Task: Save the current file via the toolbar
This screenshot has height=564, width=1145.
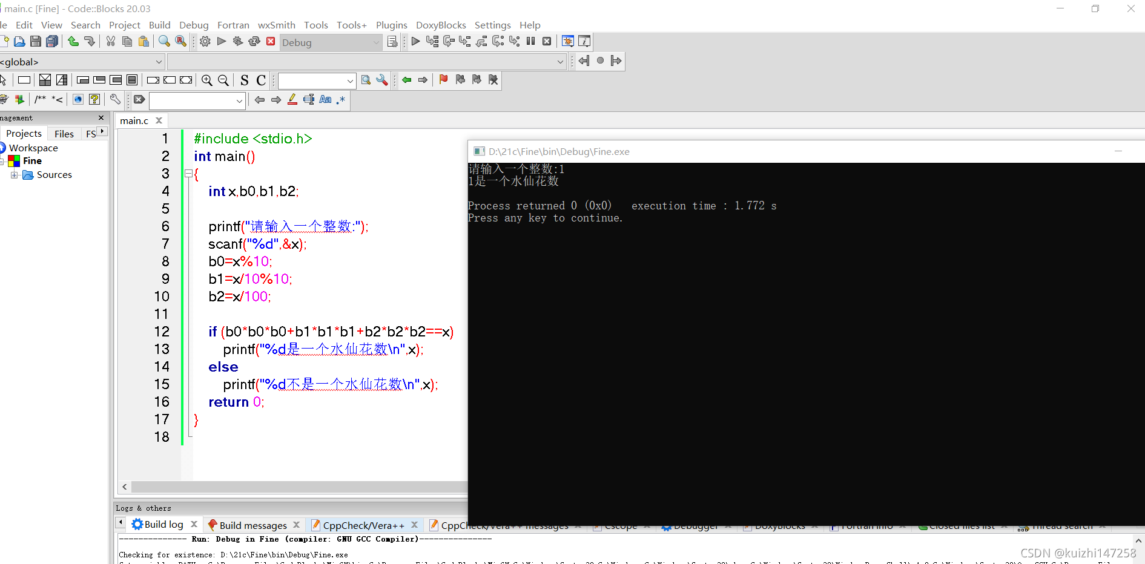Action: click(36, 41)
